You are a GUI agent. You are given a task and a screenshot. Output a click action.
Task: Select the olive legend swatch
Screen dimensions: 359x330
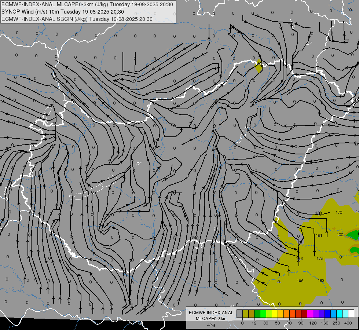pyautogui.click(x=245, y=313)
